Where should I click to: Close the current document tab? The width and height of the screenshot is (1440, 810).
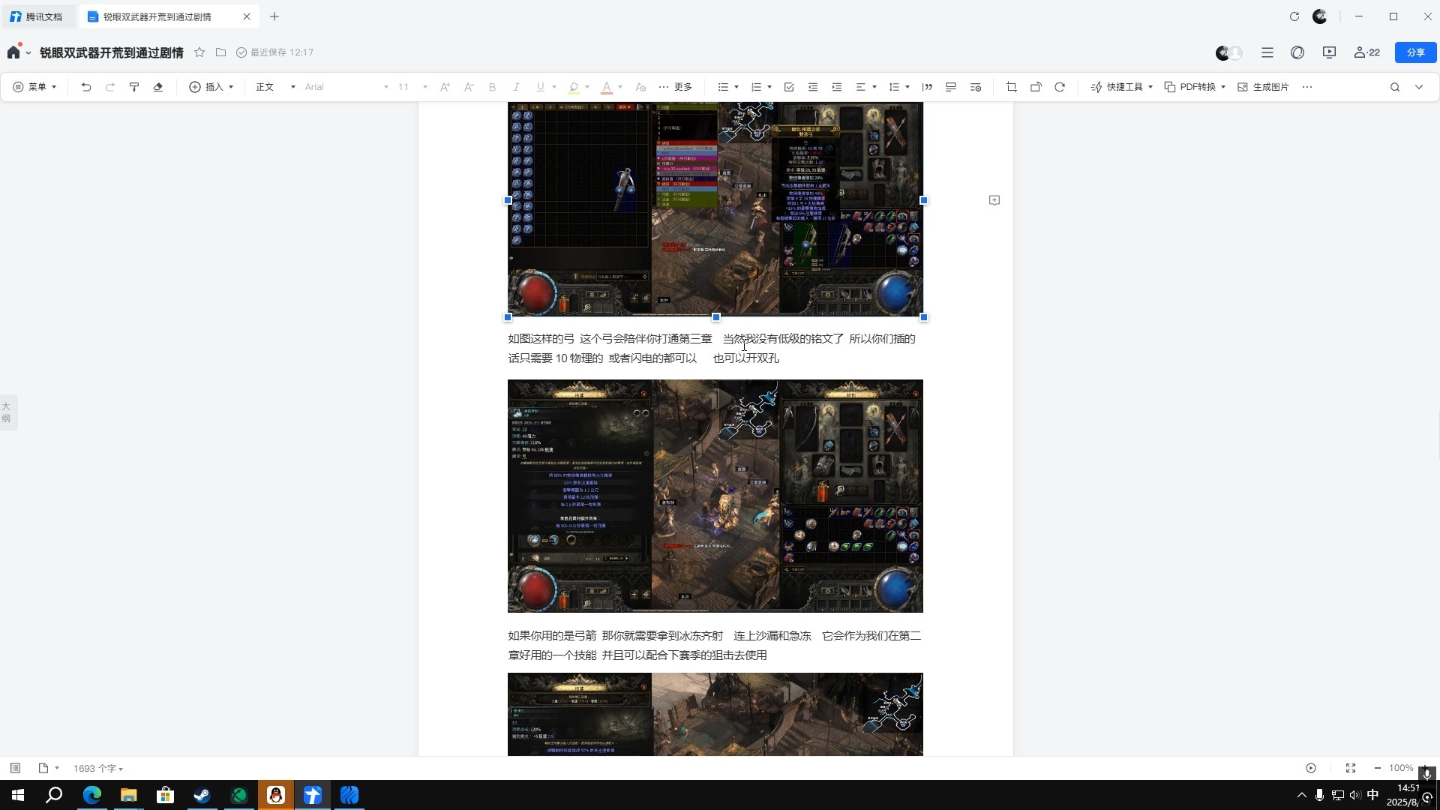[247, 16]
